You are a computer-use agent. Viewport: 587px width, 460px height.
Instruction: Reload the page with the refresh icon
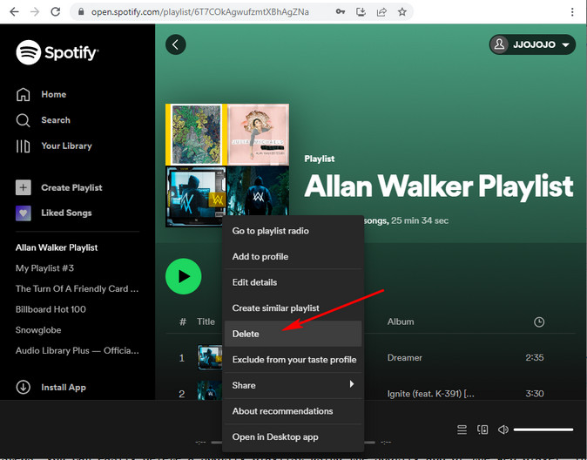pyautogui.click(x=56, y=12)
